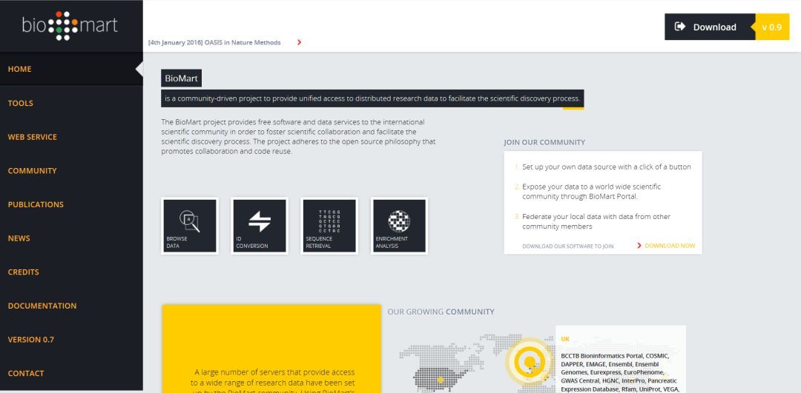Click the BioMart project description paragraph
The width and height of the screenshot is (801, 393).
point(298,137)
